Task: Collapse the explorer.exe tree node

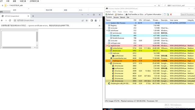Action: (x=107, y=46)
